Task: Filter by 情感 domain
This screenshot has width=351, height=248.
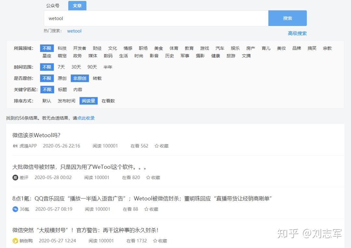Action: (x=128, y=48)
